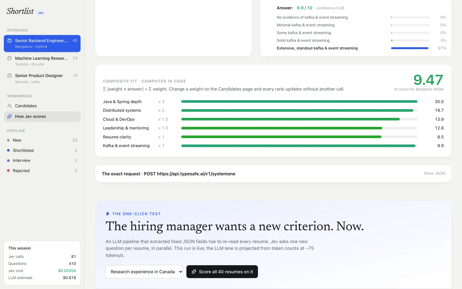
Task: Open the Machine Learning Researcher opening
Action: [42, 61]
